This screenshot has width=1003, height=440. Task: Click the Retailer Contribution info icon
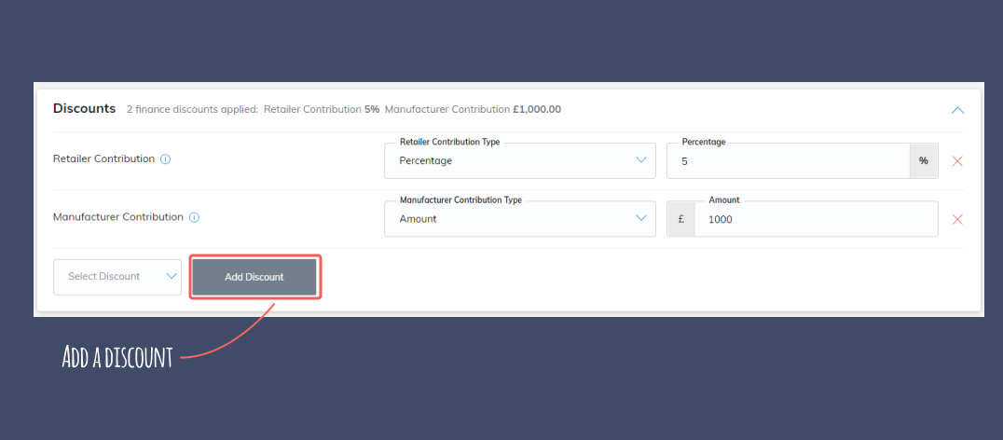click(x=165, y=159)
